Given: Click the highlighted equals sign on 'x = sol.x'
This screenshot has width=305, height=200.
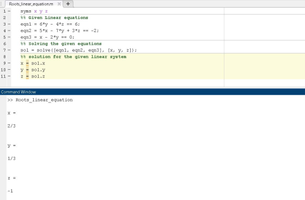Looking at the screenshot, I should 27,63.
